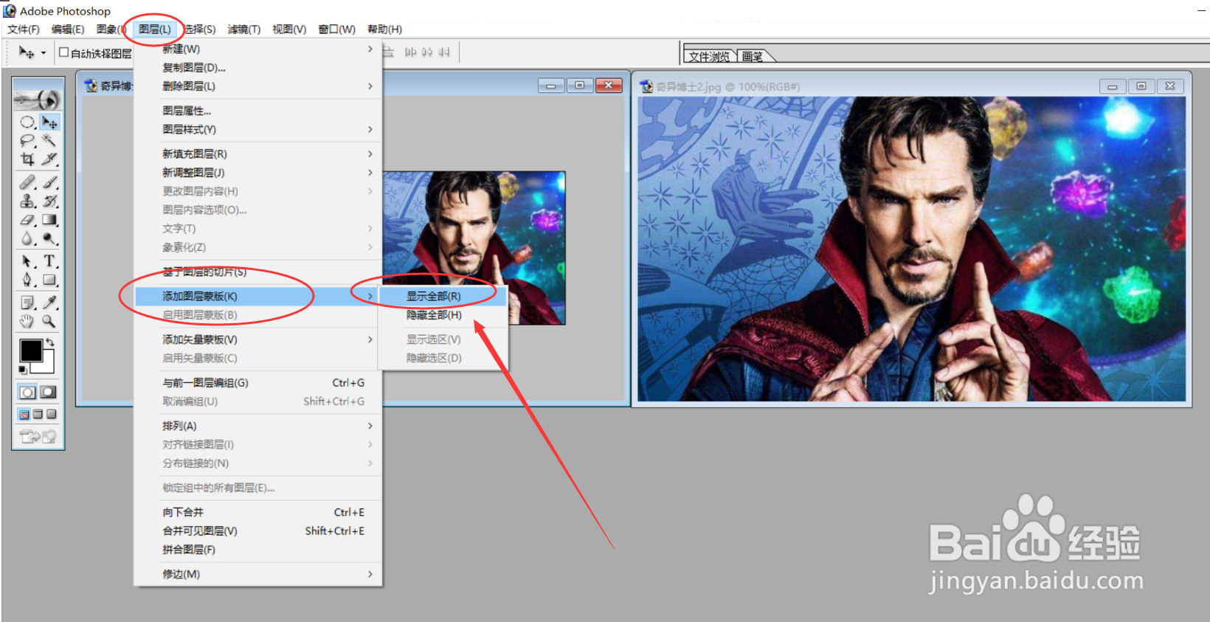The height and width of the screenshot is (622, 1210).
Task: Choose 显示全部(R) from submenu
Action: pyautogui.click(x=442, y=296)
